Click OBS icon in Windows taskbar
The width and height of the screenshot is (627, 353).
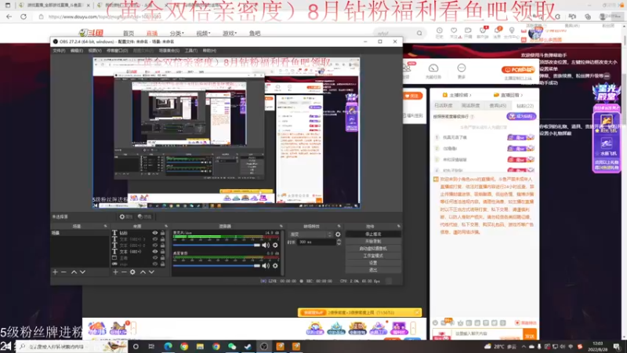click(264, 346)
